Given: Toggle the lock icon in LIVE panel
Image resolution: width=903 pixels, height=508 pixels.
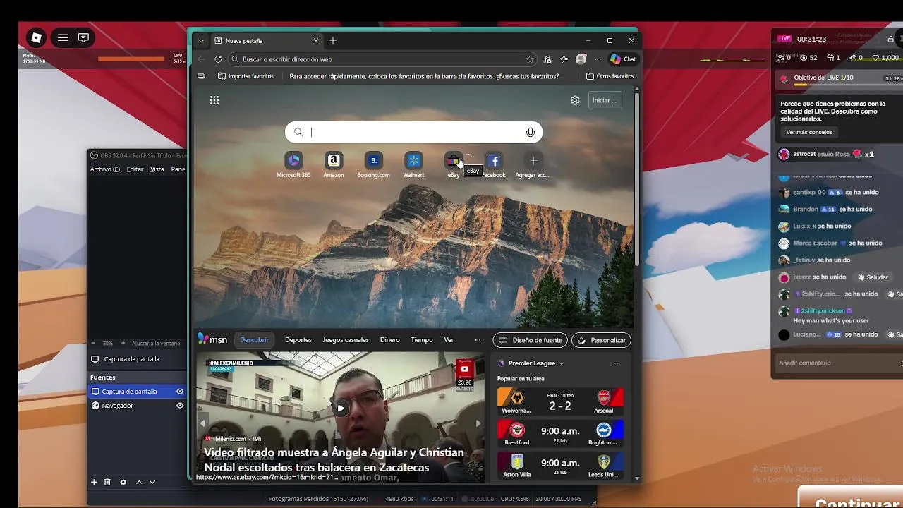Looking at the screenshot, I should pos(890,39).
